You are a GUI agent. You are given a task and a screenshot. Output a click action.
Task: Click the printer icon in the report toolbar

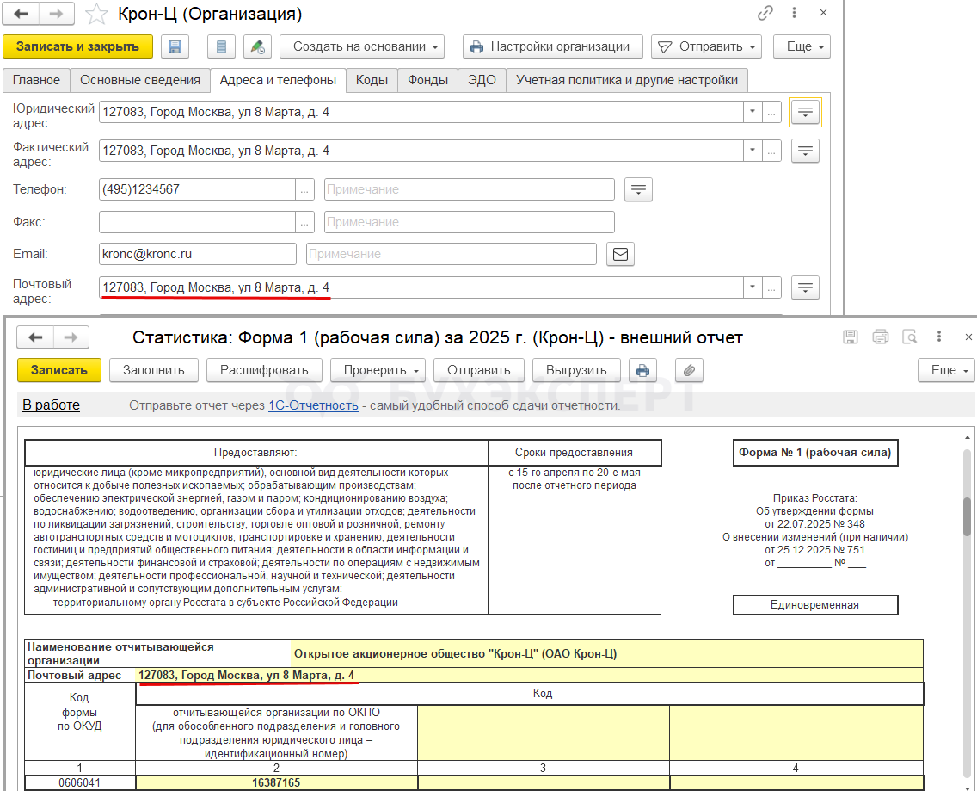tap(642, 370)
